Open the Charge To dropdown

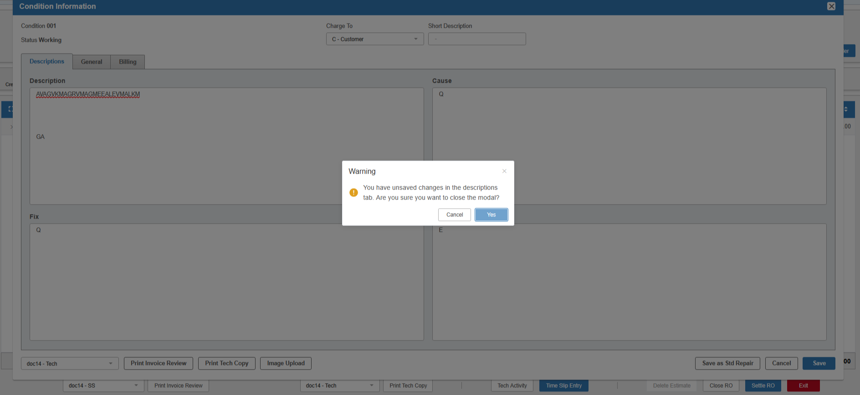[374, 39]
